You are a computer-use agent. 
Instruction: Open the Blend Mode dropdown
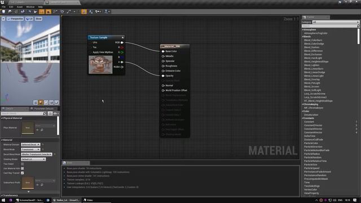[30, 149]
